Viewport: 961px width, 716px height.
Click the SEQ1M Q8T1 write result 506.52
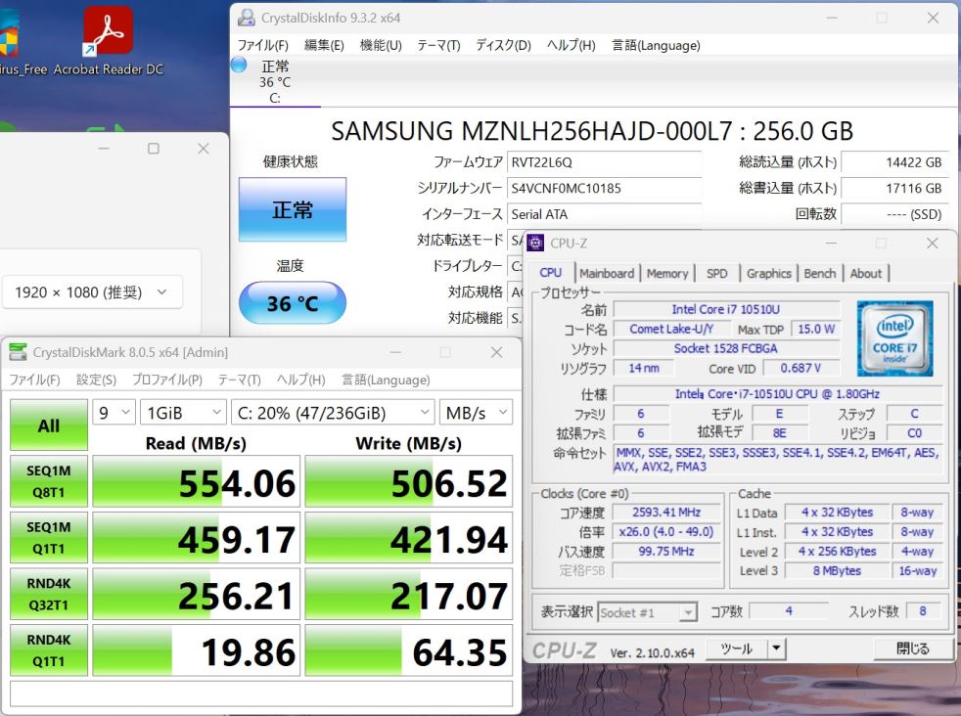click(409, 482)
